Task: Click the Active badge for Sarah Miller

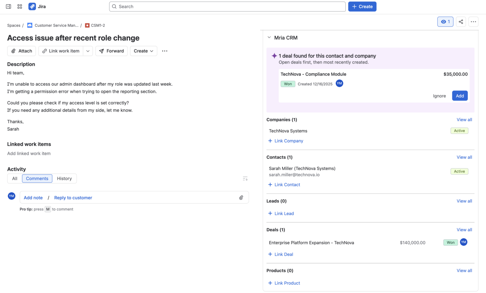Action: [459, 171]
